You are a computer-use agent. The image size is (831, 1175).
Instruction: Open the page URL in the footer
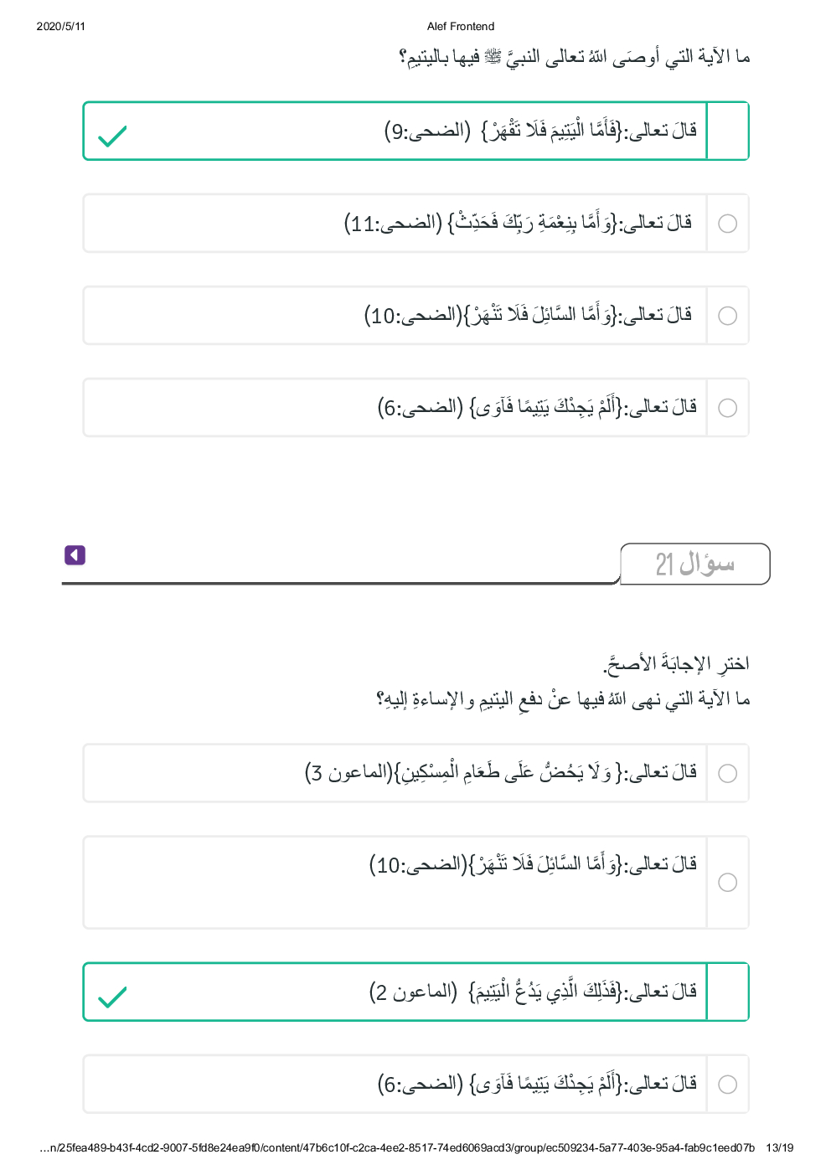[397, 1147]
